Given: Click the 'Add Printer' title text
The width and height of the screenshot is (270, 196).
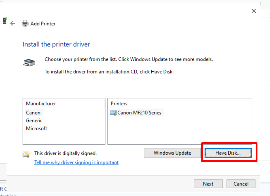Looking at the screenshot, I should click(x=43, y=24).
